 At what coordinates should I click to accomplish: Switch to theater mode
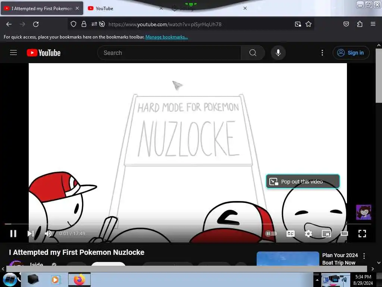344,234
